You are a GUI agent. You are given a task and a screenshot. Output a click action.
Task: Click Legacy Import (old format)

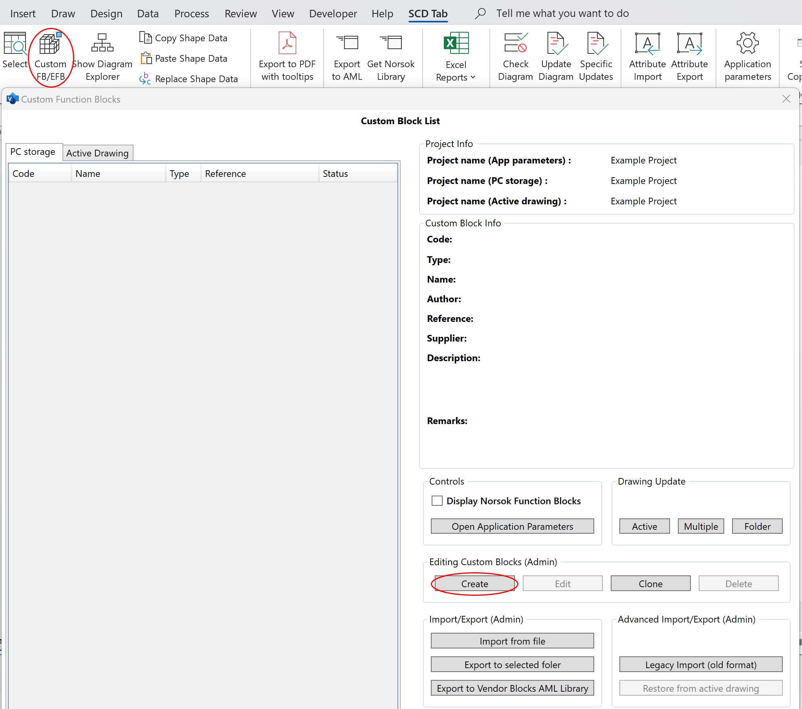click(x=701, y=665)
